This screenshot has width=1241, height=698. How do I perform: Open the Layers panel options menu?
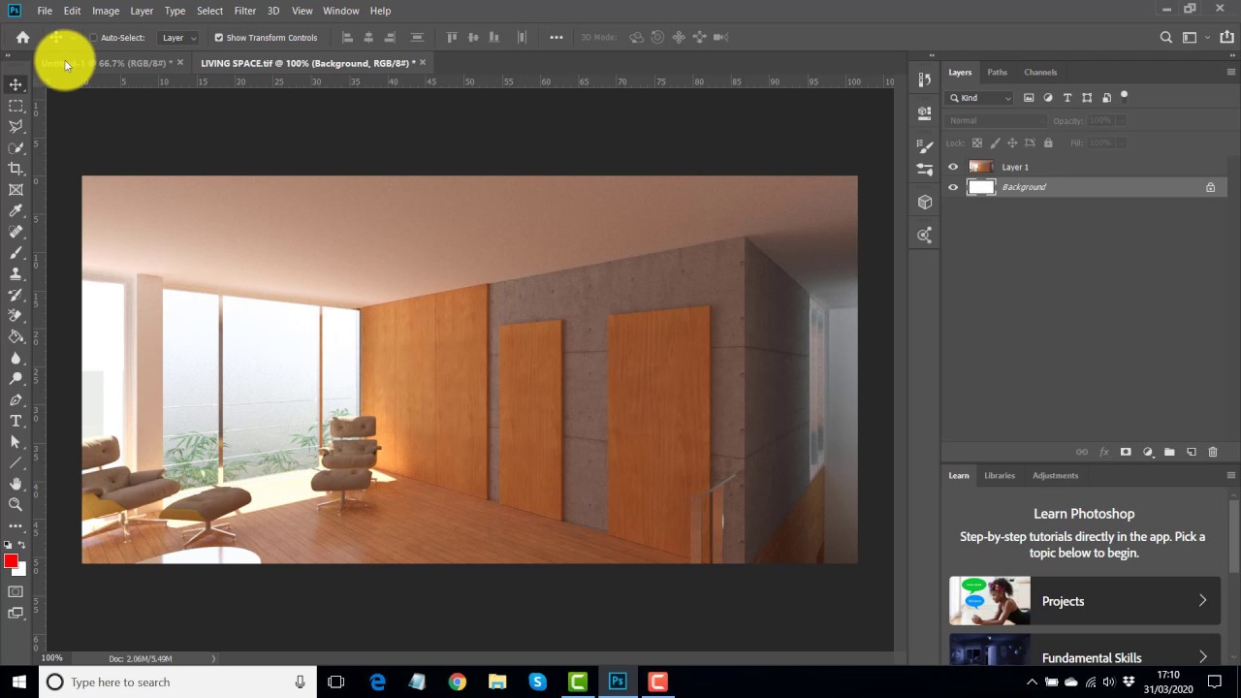pyautogui.click(x=1231, y=72)
